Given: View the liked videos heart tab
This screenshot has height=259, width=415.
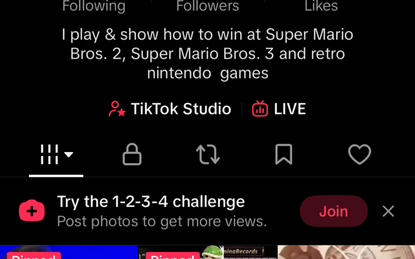Looking at the screenshot, I should (360, 154).
